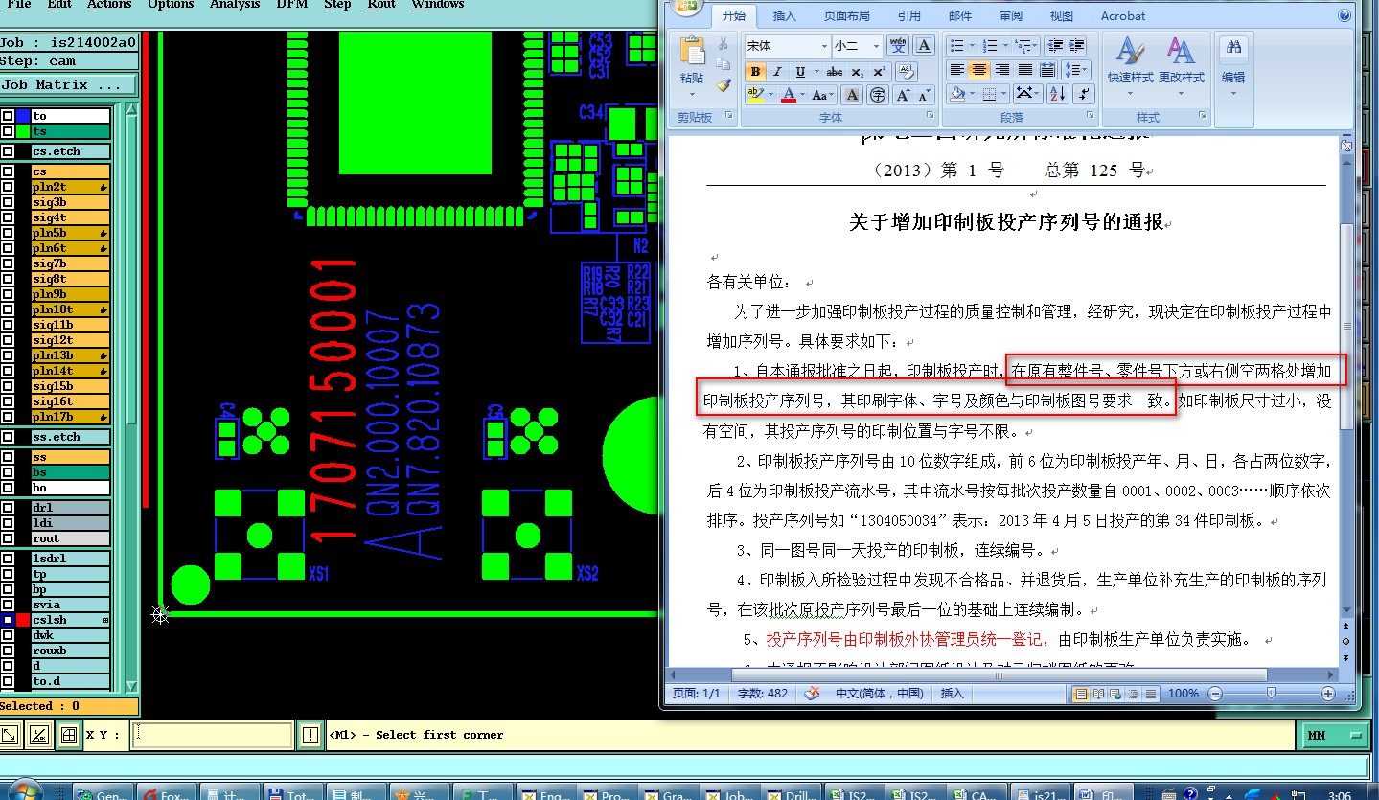Click the red color swatch of 'cslsh' layer

[x=23, y=620]
